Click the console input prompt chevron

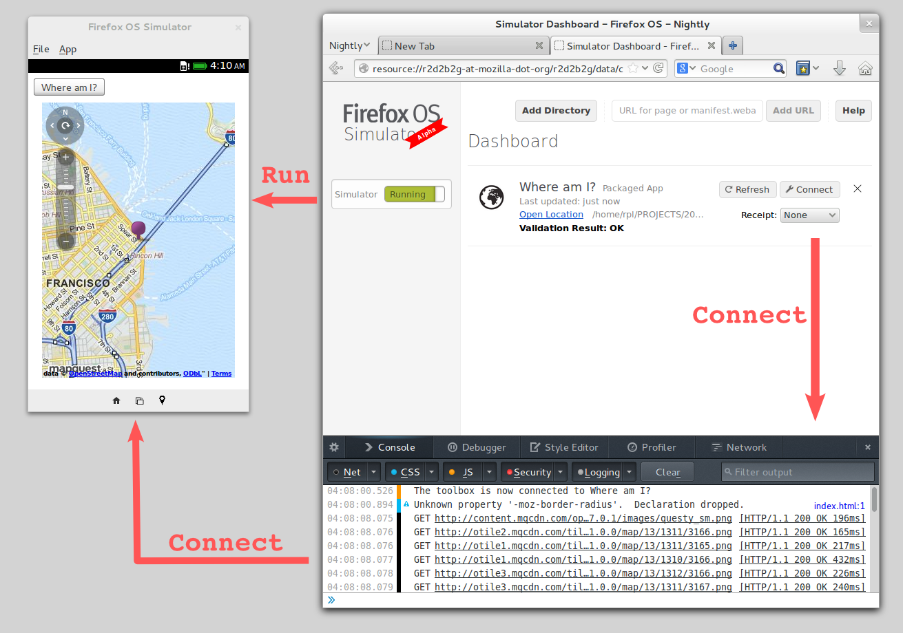pyautogui.click(x=331, y=600)
